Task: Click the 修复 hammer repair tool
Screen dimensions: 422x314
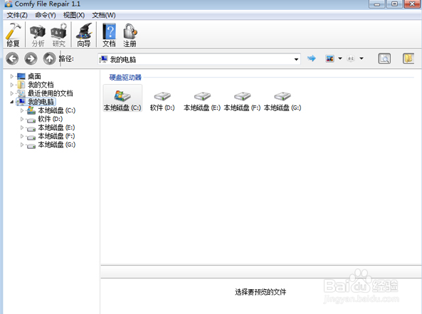Action: click(13, 35)
